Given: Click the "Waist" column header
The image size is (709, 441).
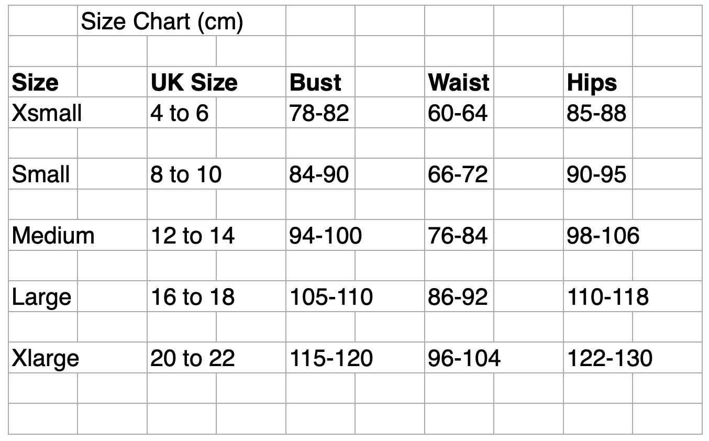Looking at the screenshot, I should 459,83.
